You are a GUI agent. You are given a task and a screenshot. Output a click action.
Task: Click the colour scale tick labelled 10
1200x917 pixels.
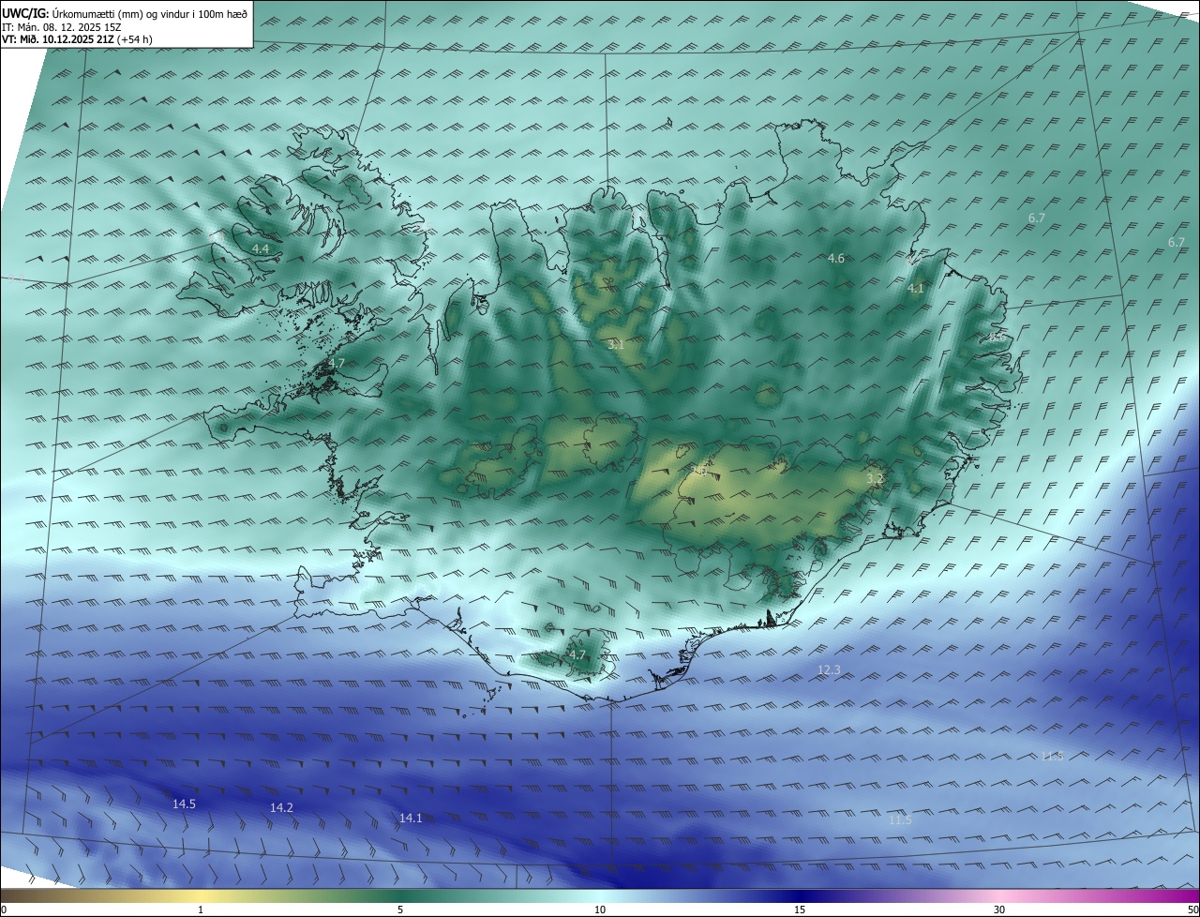point(600,909)
